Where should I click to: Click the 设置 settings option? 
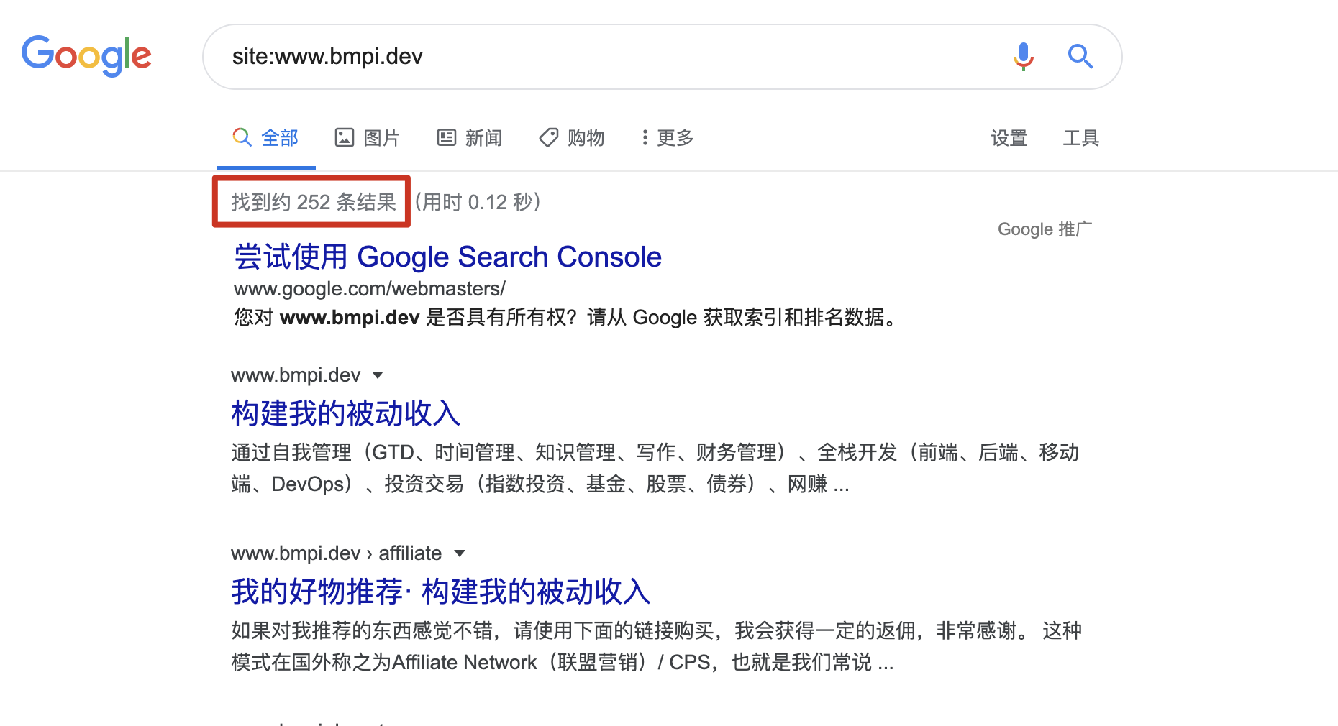(x=1009, y=137)
